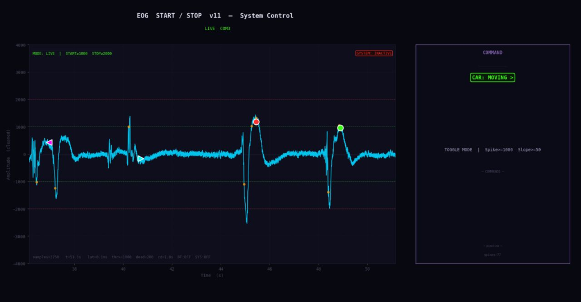
Task: Select the magenta left-pointing triangle marker
Action: tap(49, 142)
